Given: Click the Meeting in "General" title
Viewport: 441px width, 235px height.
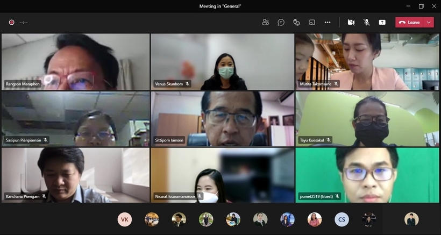Looking at the screenshot, I should coord(220,6).
